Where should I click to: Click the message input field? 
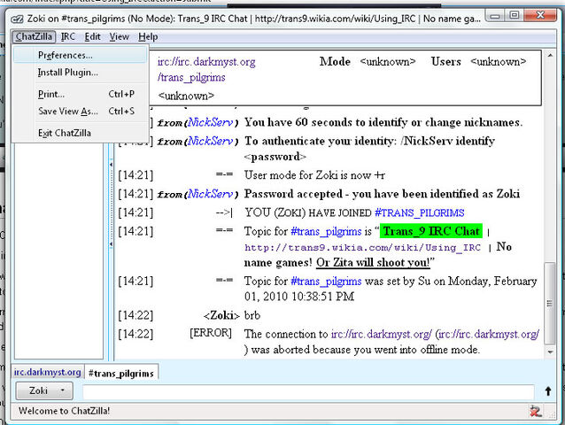(x=308, y=391)
